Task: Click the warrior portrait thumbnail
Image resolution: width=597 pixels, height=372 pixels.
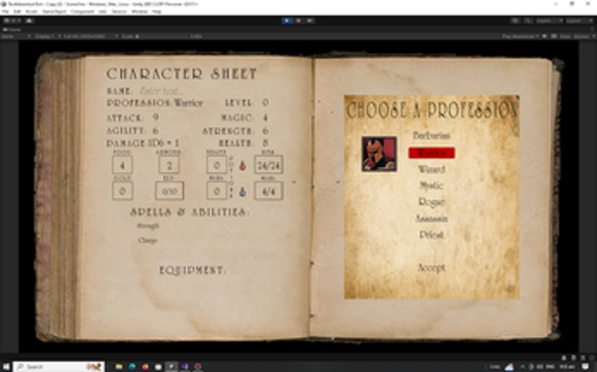Action: (379, 154)
